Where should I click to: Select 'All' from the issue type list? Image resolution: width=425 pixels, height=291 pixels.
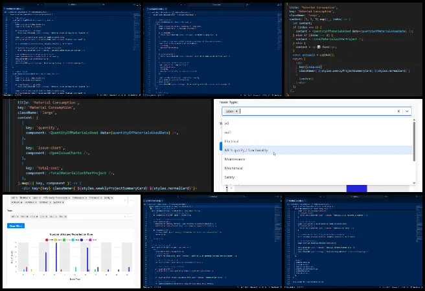227,123
